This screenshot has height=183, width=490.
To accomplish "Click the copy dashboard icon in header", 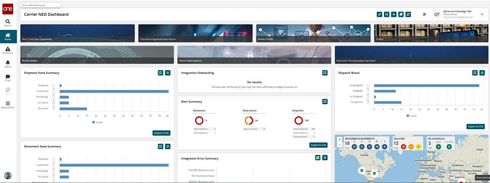I will pos(401,14).
